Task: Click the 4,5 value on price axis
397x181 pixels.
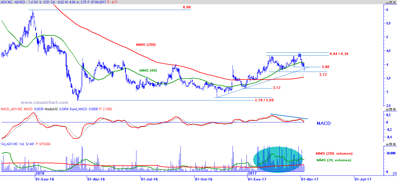Action: (389, 51)
